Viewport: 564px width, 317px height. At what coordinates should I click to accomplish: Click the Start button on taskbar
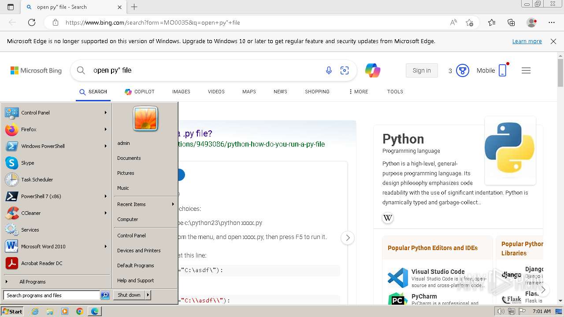[12, 311]
